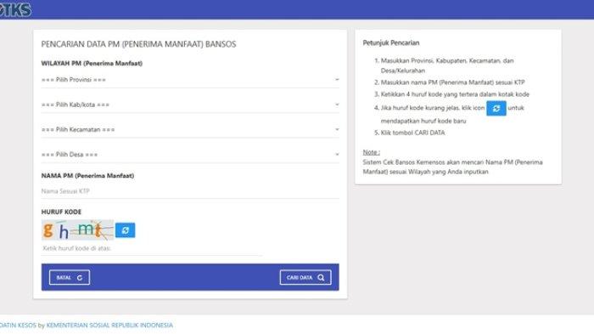Click the DTKS logo in header
This screenshot has width=594, height=334.
pos(15,9)
